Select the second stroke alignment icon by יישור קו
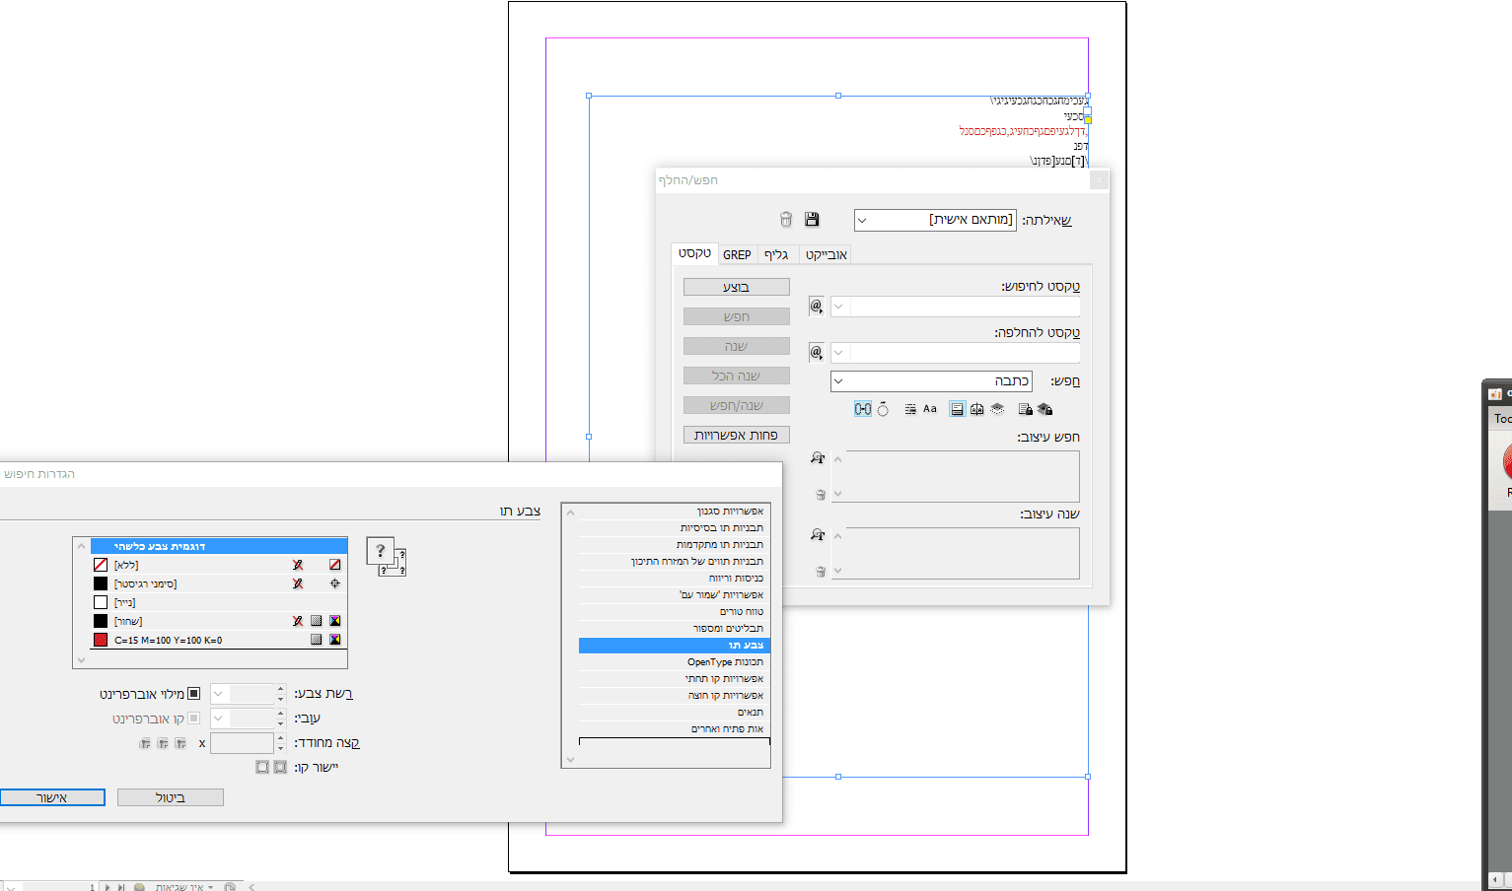1512x891 pixels. 262,767
